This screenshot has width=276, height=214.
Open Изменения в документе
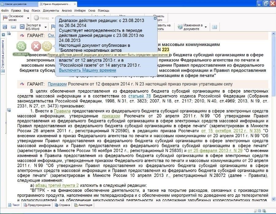[x=190, y=27]
